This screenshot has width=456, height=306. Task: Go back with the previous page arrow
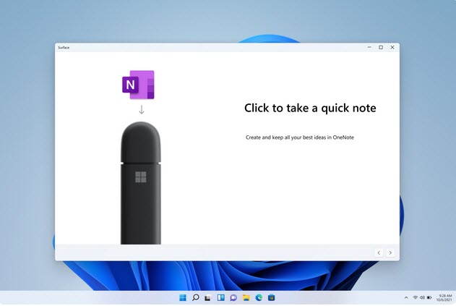pos(379,252)
